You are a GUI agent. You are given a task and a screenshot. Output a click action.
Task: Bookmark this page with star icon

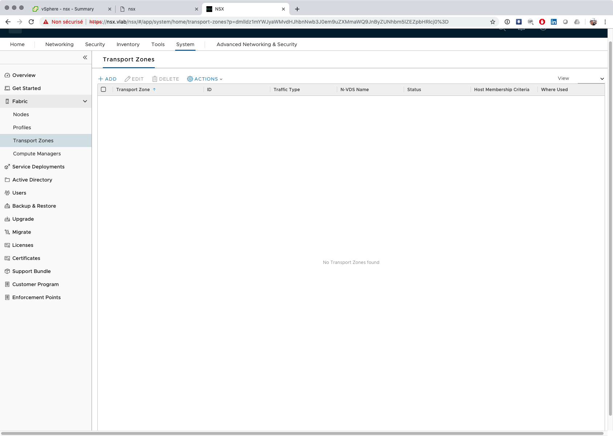(492, 22)
